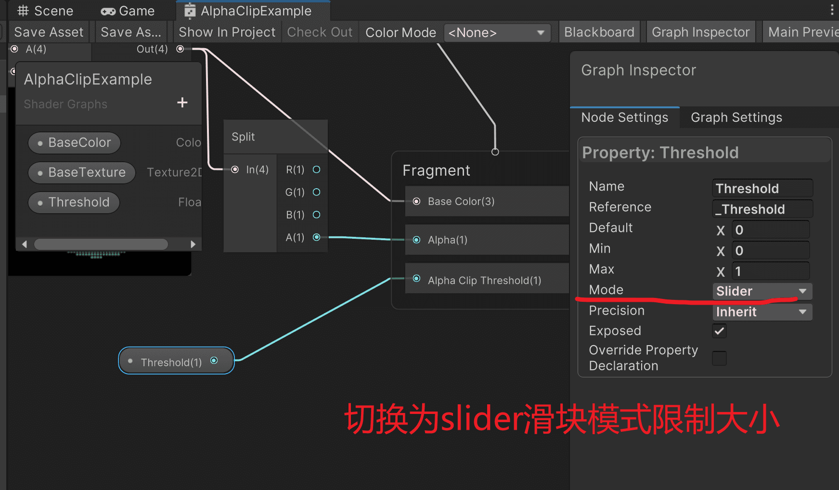Screen dimensions: 839x490
Task: Toggle the Main Preview panel button
Action: click(801, 32)
